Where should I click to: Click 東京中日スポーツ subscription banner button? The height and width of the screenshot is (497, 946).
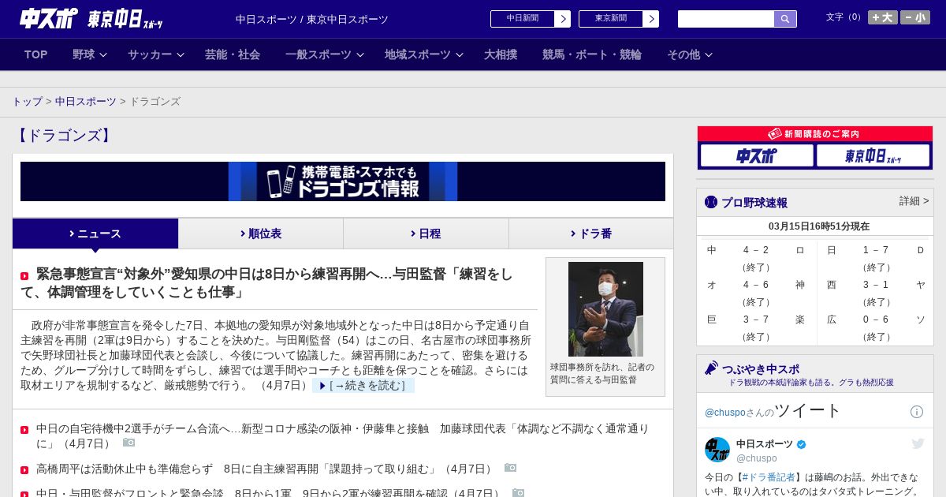click(873, 155)
